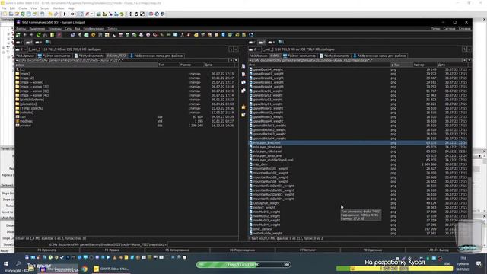
Task: Go to root via left panel backslash button
Action: point(231,49)
